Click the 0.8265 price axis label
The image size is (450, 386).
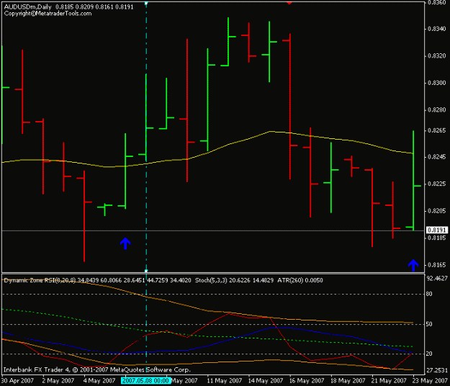coord(437,130)
